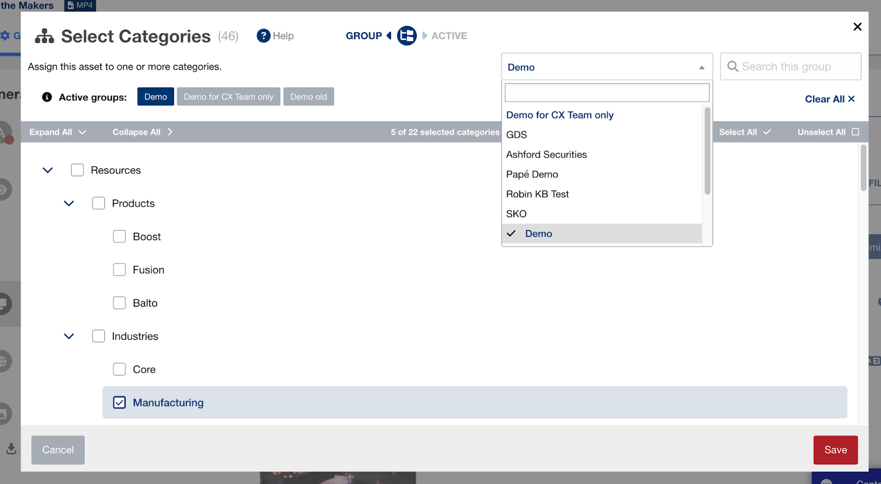Select Ashford Securities from group list
Viewport: 881px width, 484px height.
(x=546, y=155)
